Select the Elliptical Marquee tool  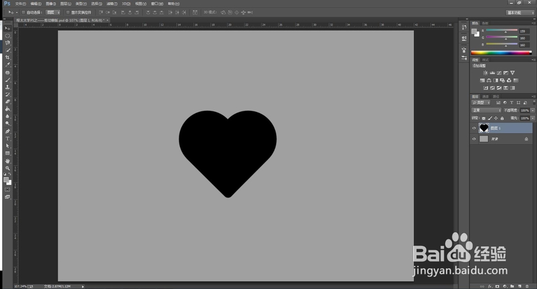[8, 36]
